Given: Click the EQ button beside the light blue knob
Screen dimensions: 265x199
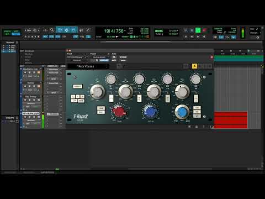Looking at the screenshot, I should (x=197, y=112).
